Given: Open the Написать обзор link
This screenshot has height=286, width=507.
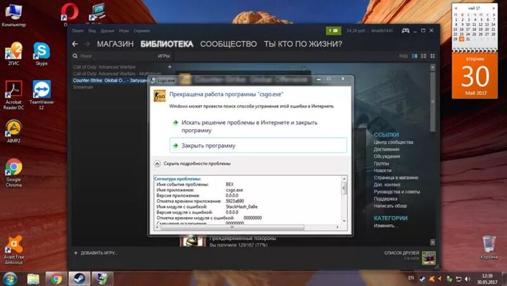Looking at the screenshot, I should (390, 206).
